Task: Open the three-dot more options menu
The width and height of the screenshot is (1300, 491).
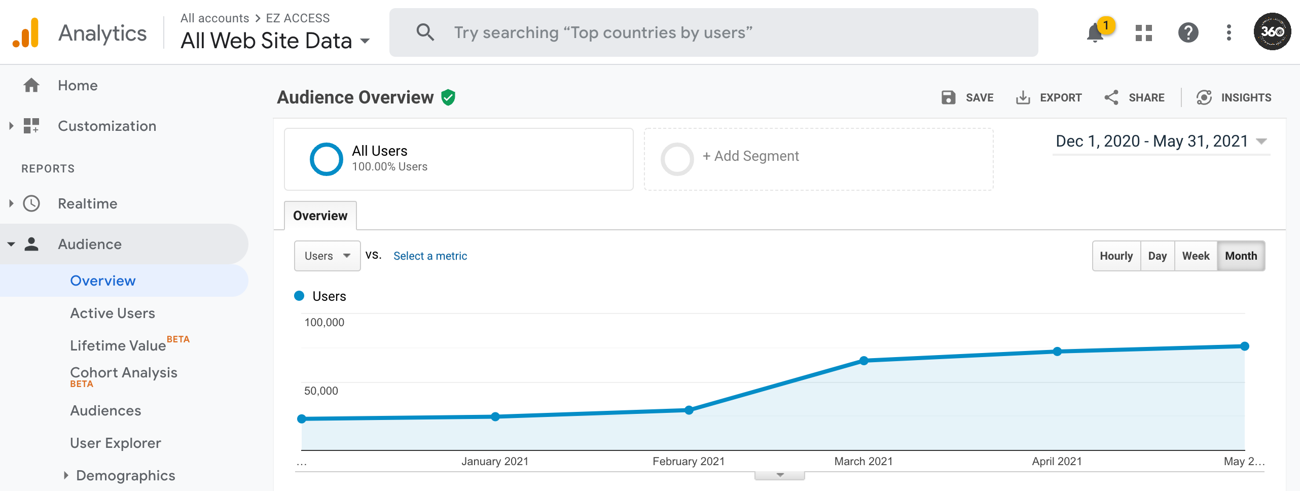Action: [x=1229, y=33]
